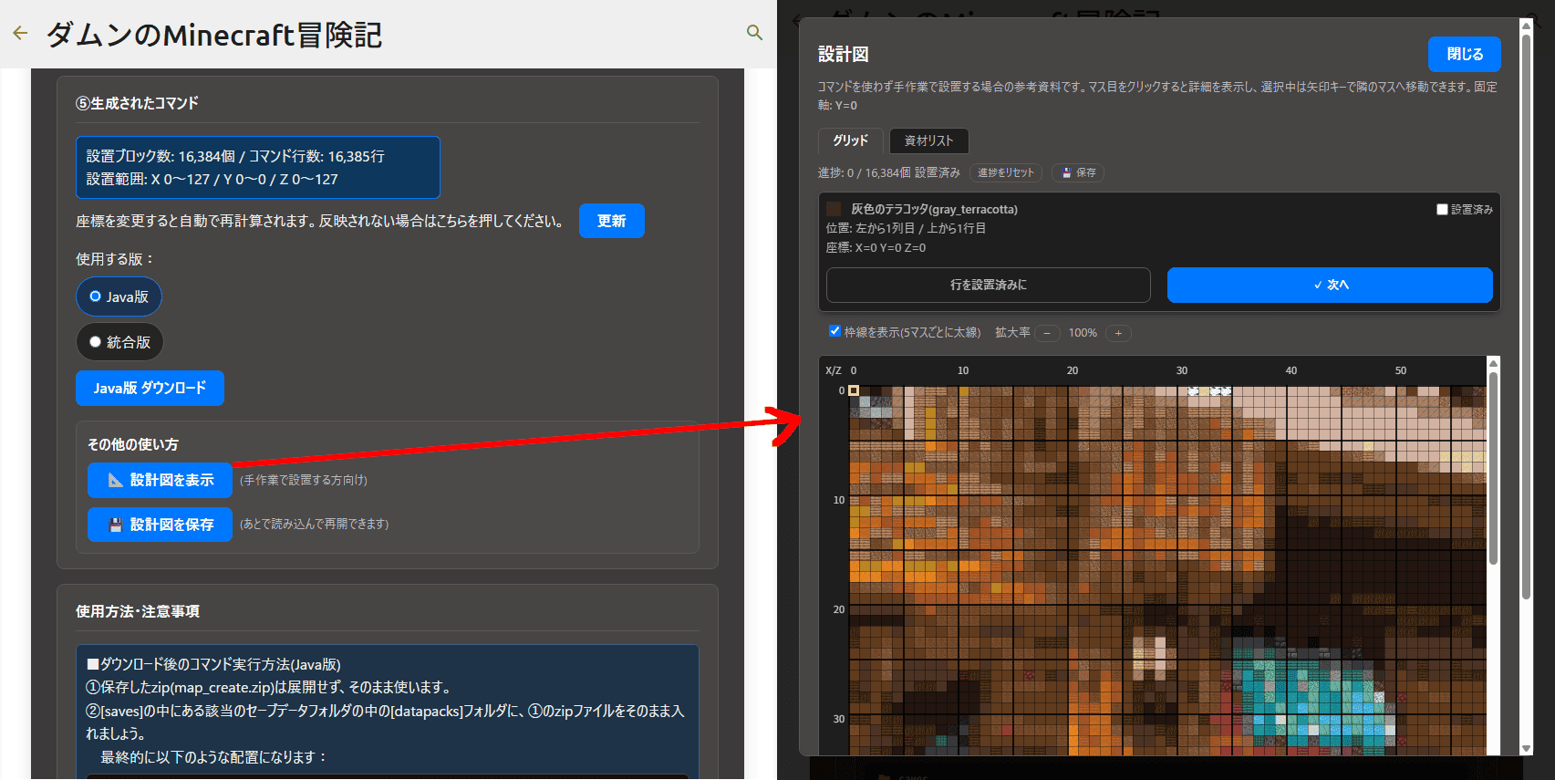Viewport: 1555px width, 780px height.
Task: Click the 行を設置済みに button
Action: click(x=989, y=285)
